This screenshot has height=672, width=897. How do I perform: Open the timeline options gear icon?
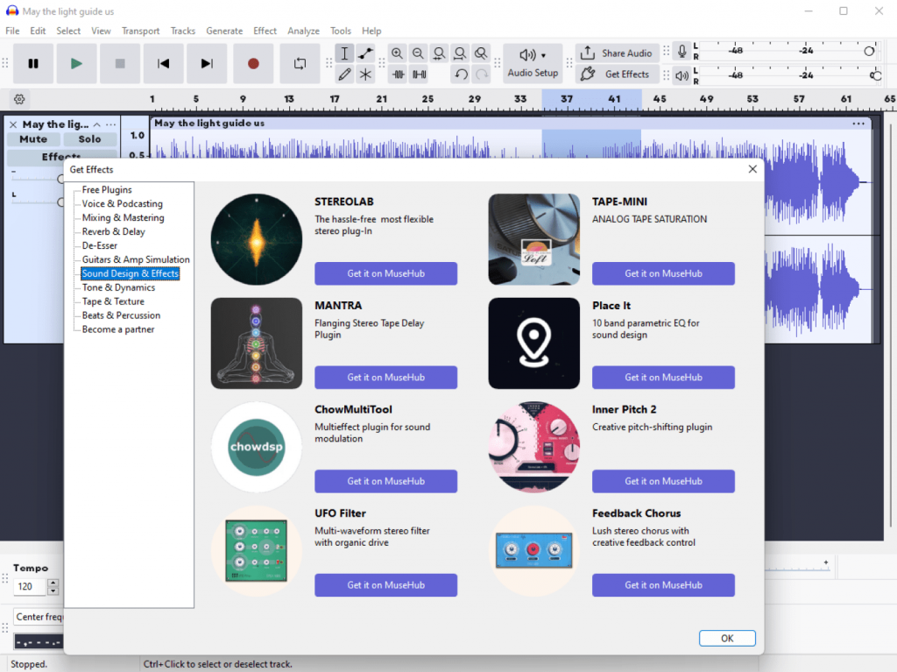[x=19, y=99]
